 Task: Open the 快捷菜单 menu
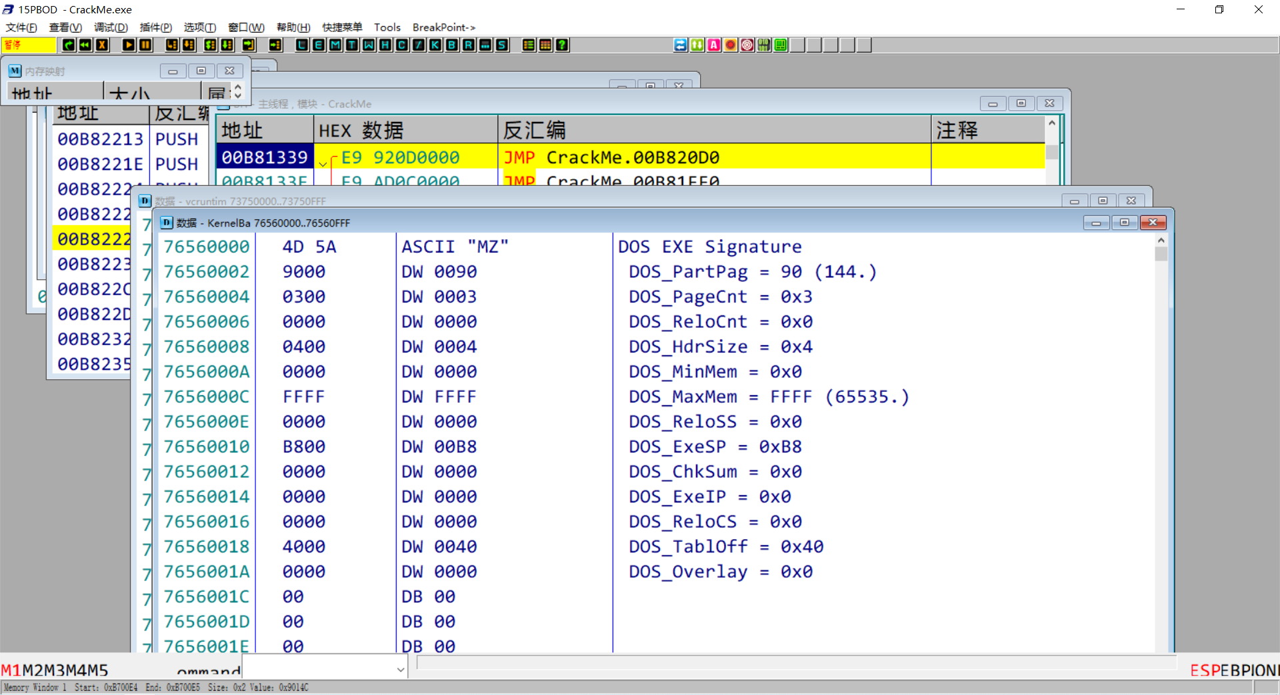click(x=342, y=27)
